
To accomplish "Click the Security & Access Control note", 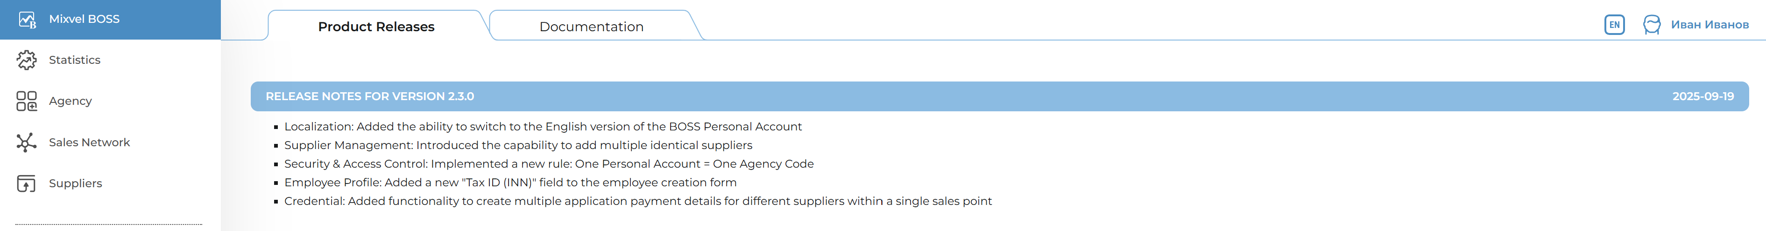I will (549, 164).
